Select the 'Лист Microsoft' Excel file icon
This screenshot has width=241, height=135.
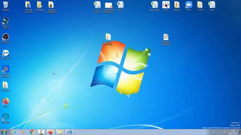point(97,7)
